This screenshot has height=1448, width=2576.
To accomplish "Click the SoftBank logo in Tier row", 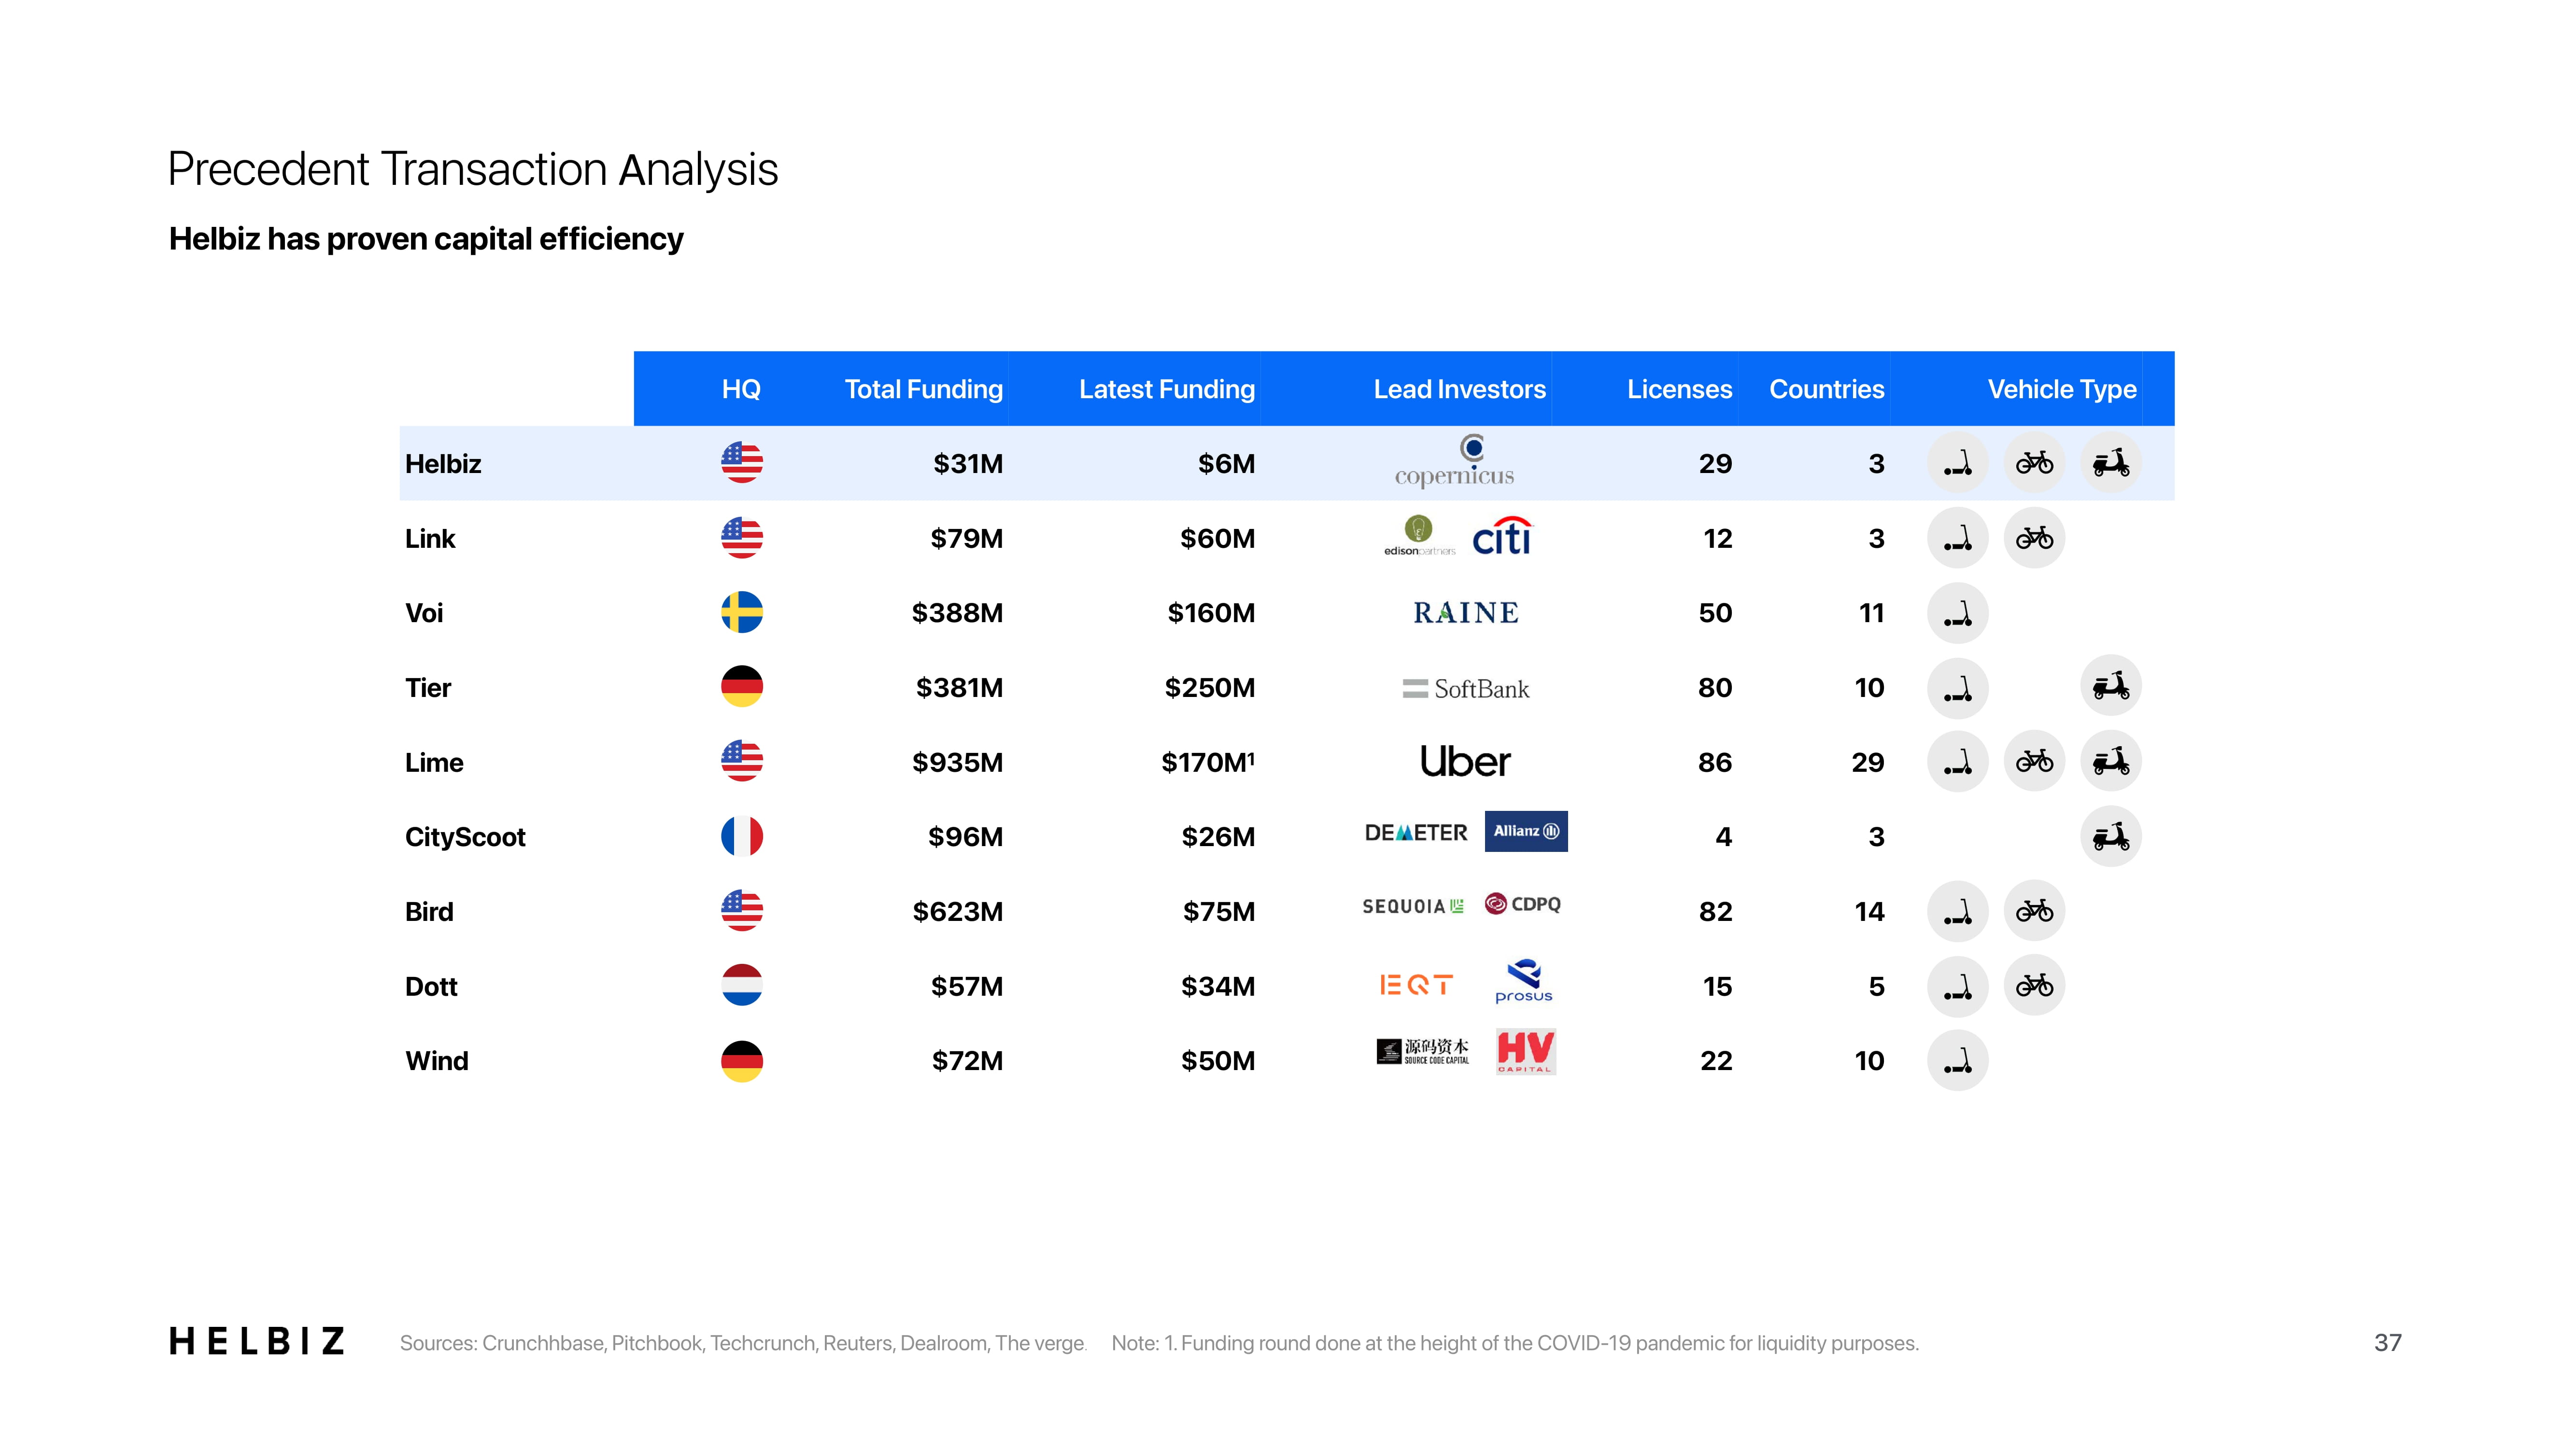I will tap(1466, 689).
